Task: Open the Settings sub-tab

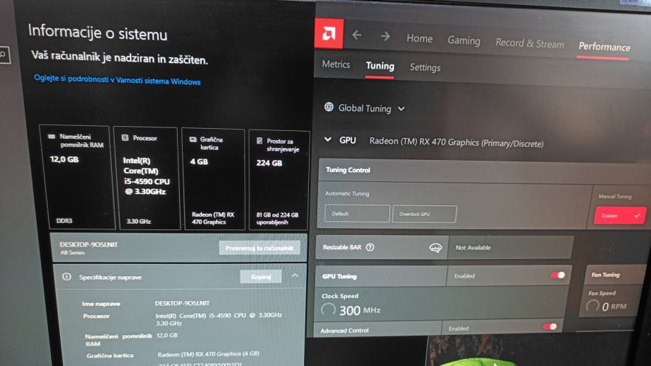Action: (x=425, y=67)
